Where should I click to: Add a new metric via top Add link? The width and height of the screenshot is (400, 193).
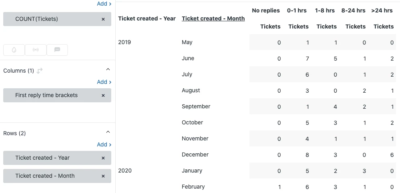pyautogui.click(x=104, y=4)
